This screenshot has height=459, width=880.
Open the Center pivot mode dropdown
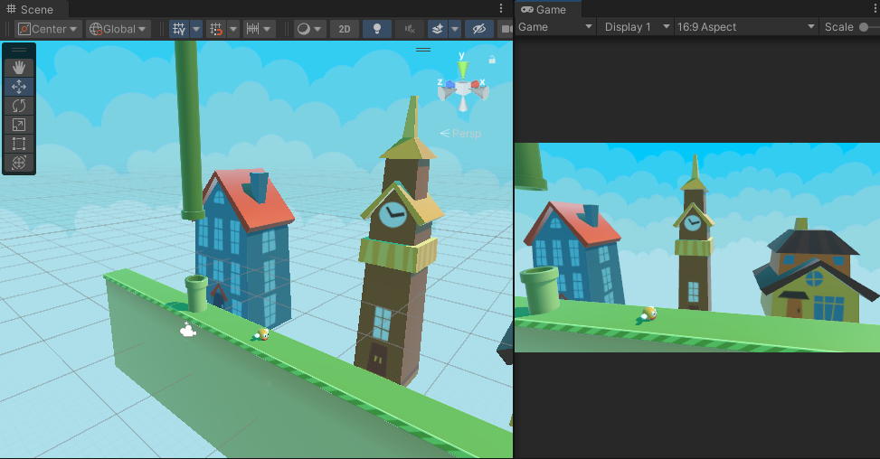[48, 29]
